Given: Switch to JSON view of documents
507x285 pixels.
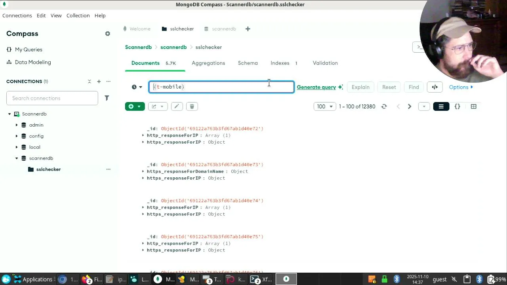Looking at the screenshot, I should (x=457, y=106).
